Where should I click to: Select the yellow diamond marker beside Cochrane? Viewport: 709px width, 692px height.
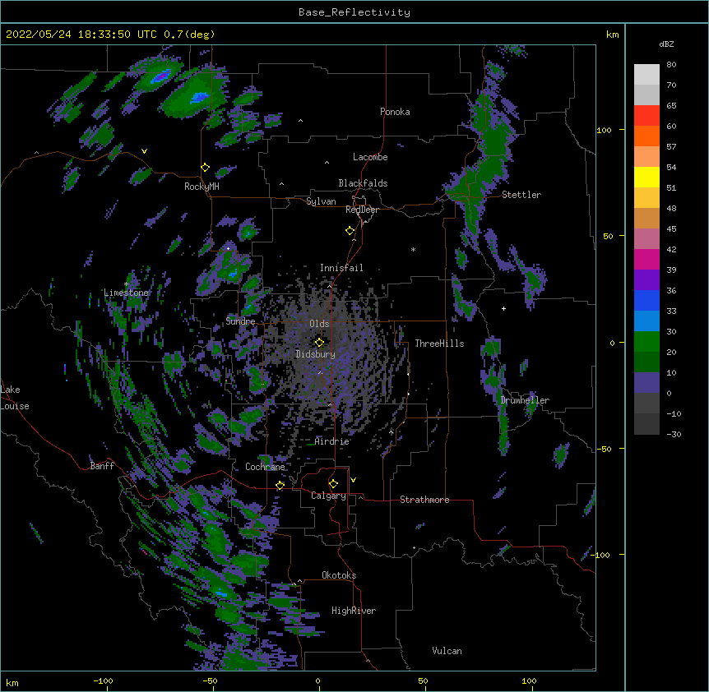280,486
